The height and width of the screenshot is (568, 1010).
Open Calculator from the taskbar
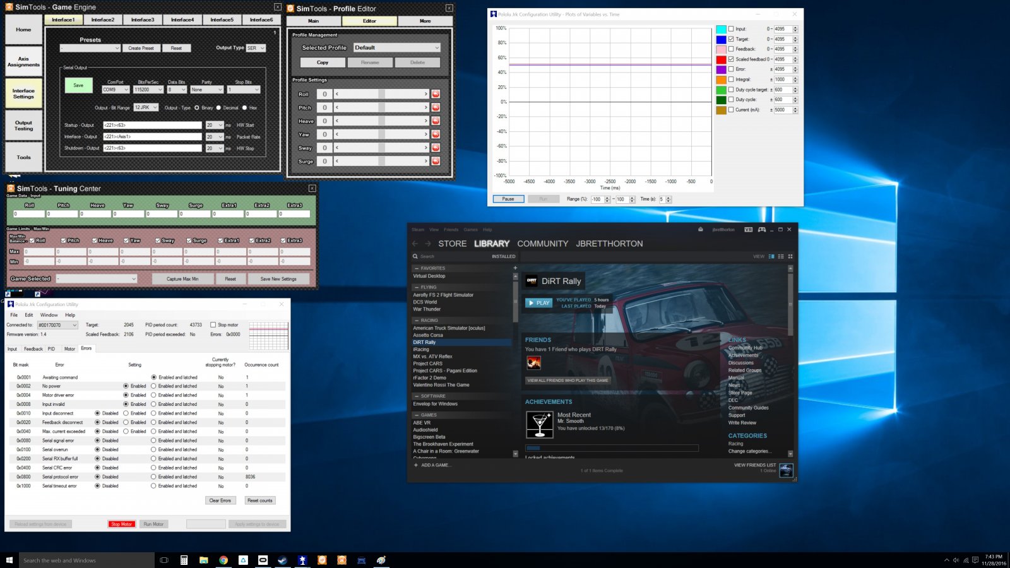click(x=184, y=560)
